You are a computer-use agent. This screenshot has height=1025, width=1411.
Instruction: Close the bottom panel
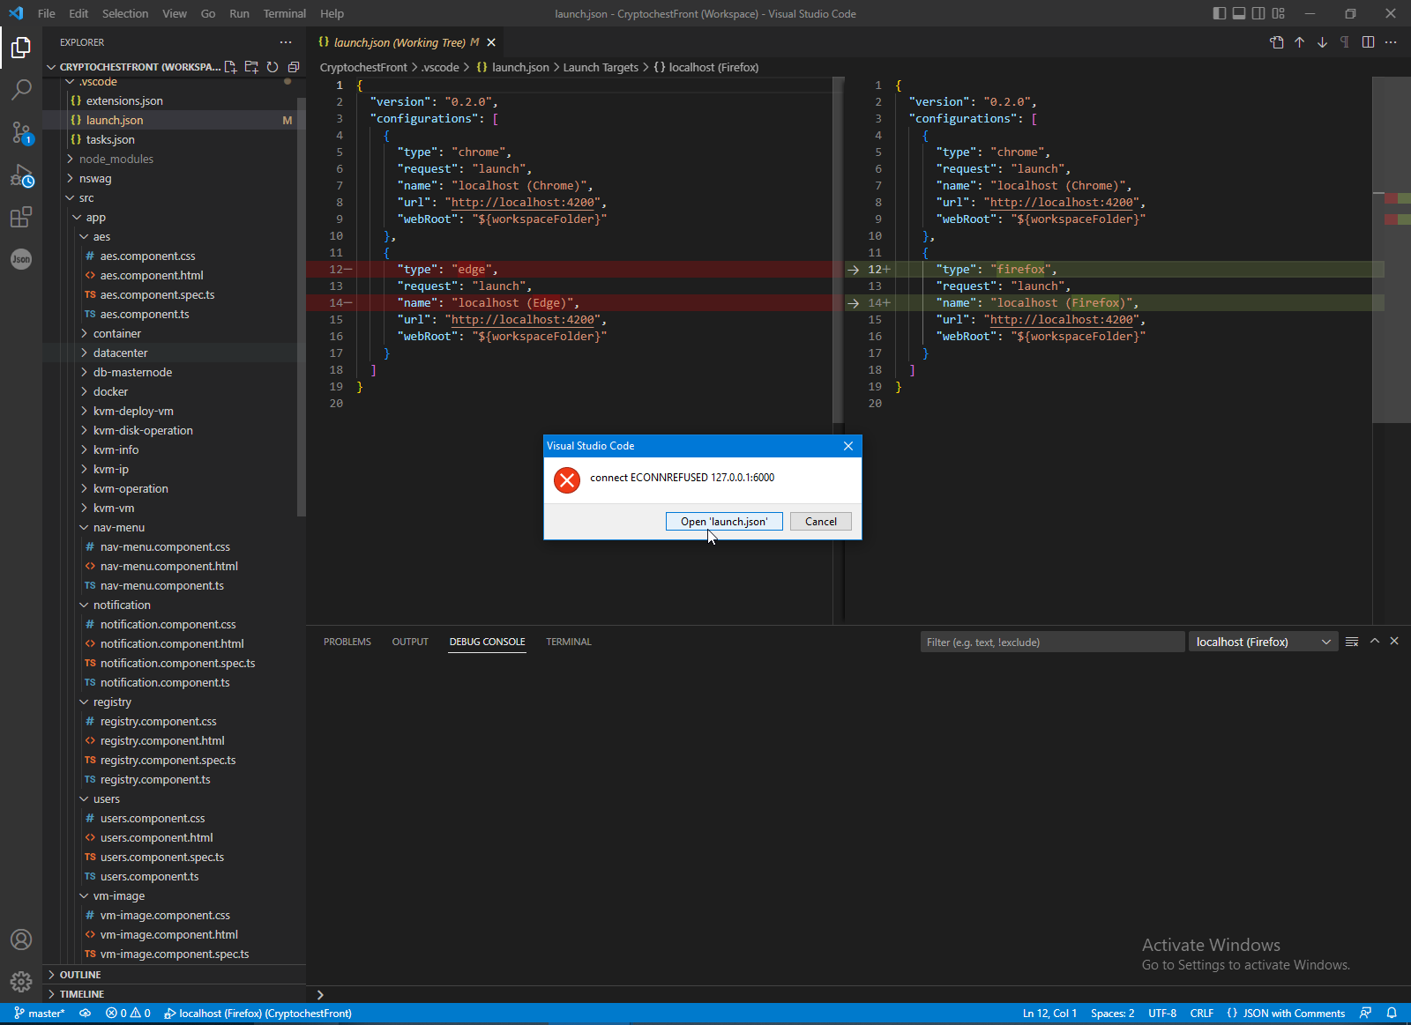(x=1394, y=642)
